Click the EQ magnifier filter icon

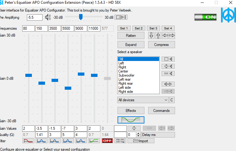click(x=120, y=141)
